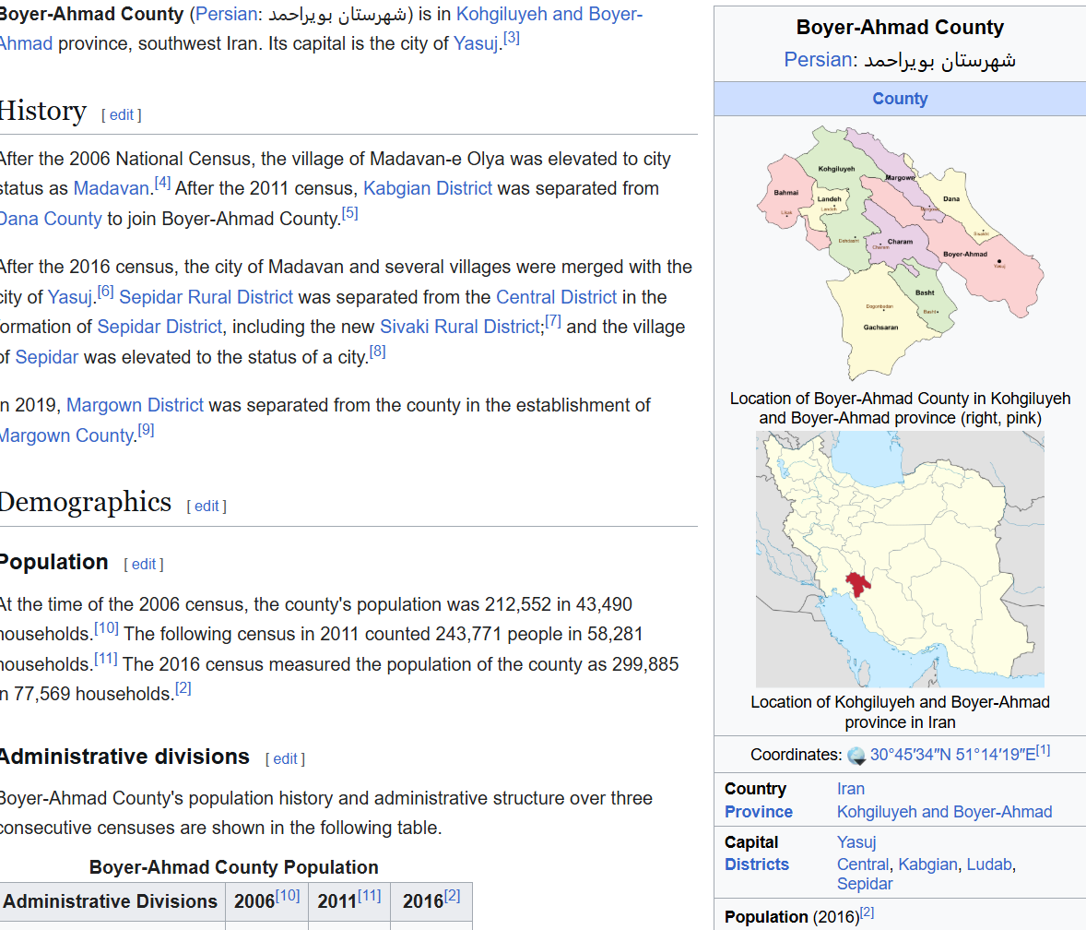Screen dimensions: 1086x930
Task: Click the Districts label link in infobox
Action: [x=756, y=864]
